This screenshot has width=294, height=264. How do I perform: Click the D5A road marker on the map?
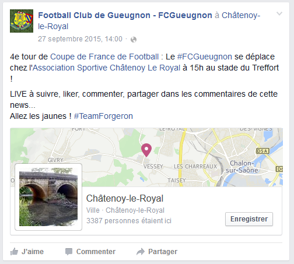[262, 151]
